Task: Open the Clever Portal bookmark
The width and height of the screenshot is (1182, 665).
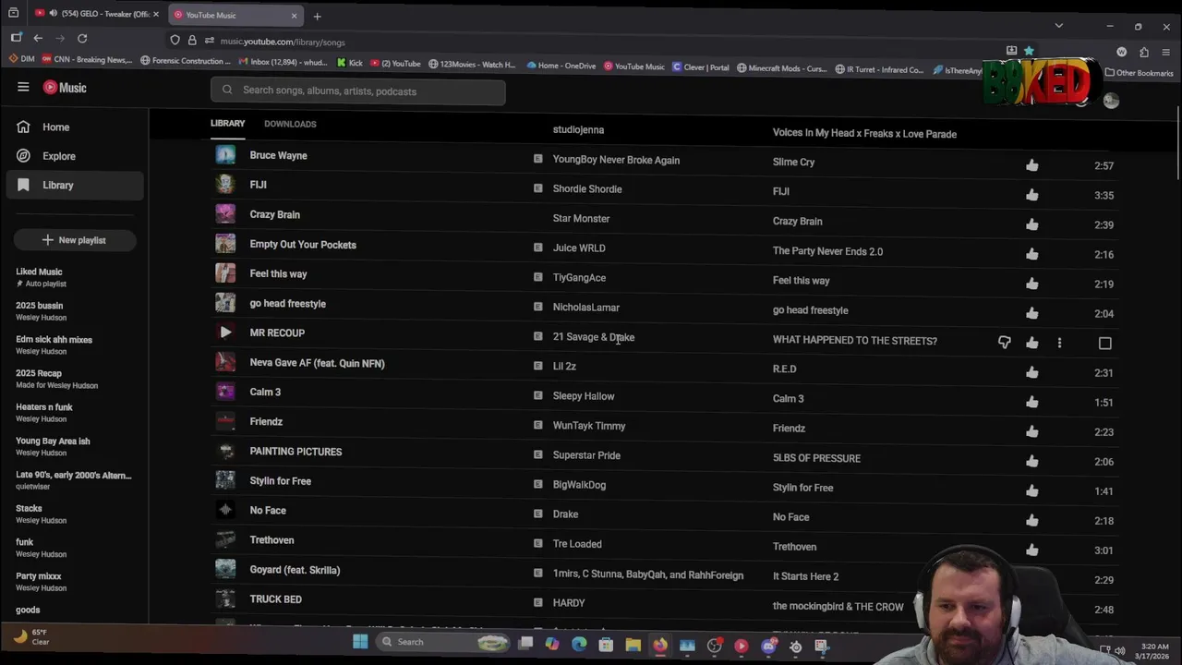Action: (x=701, y=66)
